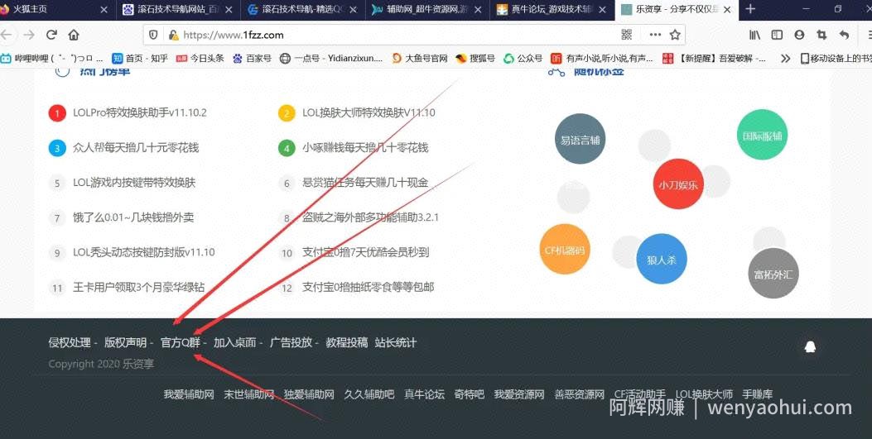Open 王卡用户领取3个月豪华绿钻
Image resolution: width=872 pixels, height=439 pixels.
138,288
